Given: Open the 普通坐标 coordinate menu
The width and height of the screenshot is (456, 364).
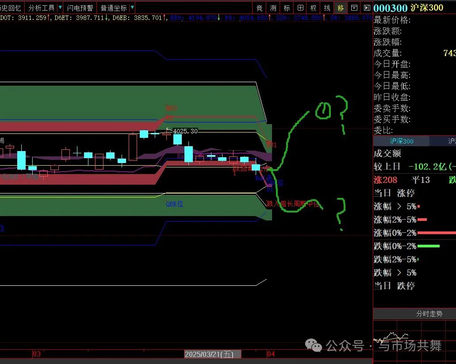Looking at the screenshot, I should tap(113, 8).
